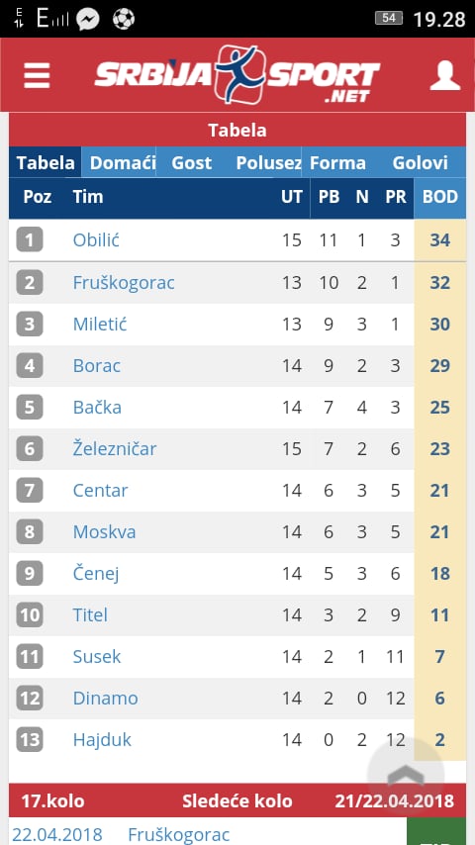
Task: Tap the battery status indicator
Action: (x=389, y=19)
